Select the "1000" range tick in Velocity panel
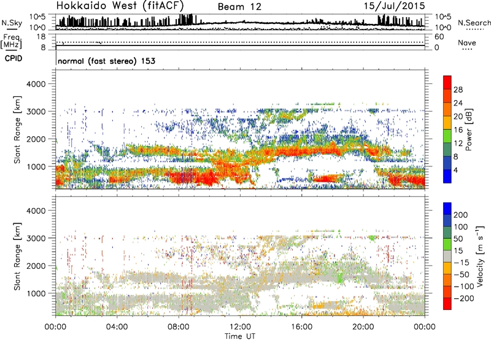Screen dimensions: 491x340 [x=36, y=293]
